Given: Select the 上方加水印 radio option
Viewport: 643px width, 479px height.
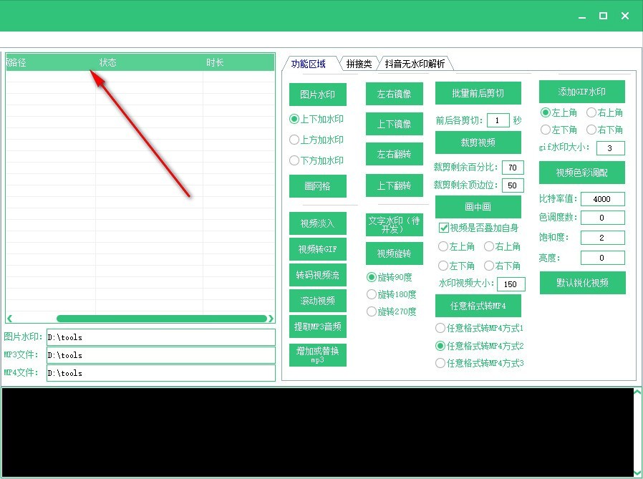Looking at the screenshot, I should click(x=316, y=140).
